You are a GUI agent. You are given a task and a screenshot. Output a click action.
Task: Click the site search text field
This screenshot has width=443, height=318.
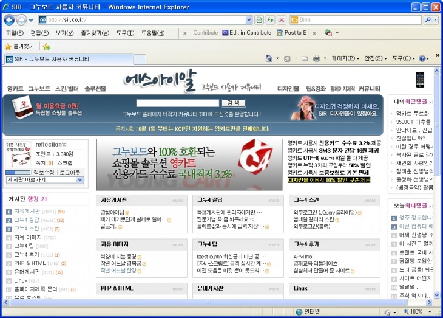(x=177, y=103)
